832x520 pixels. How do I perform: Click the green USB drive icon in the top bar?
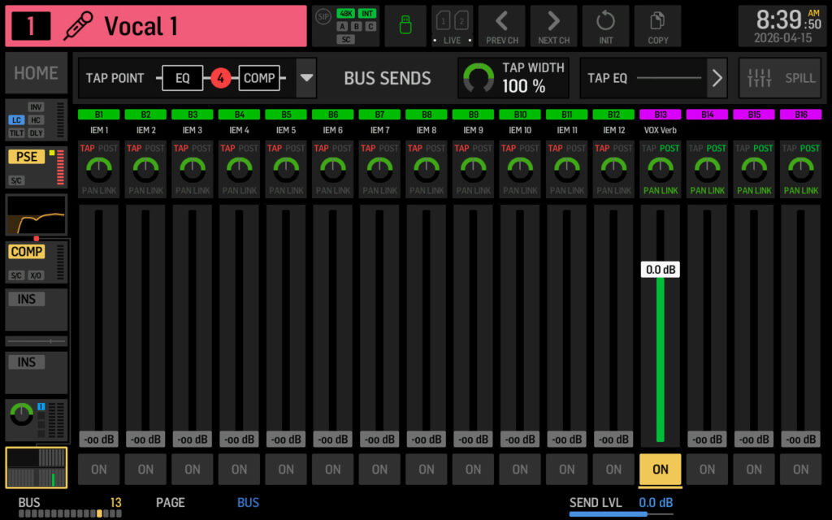click(x=405, y=25)
